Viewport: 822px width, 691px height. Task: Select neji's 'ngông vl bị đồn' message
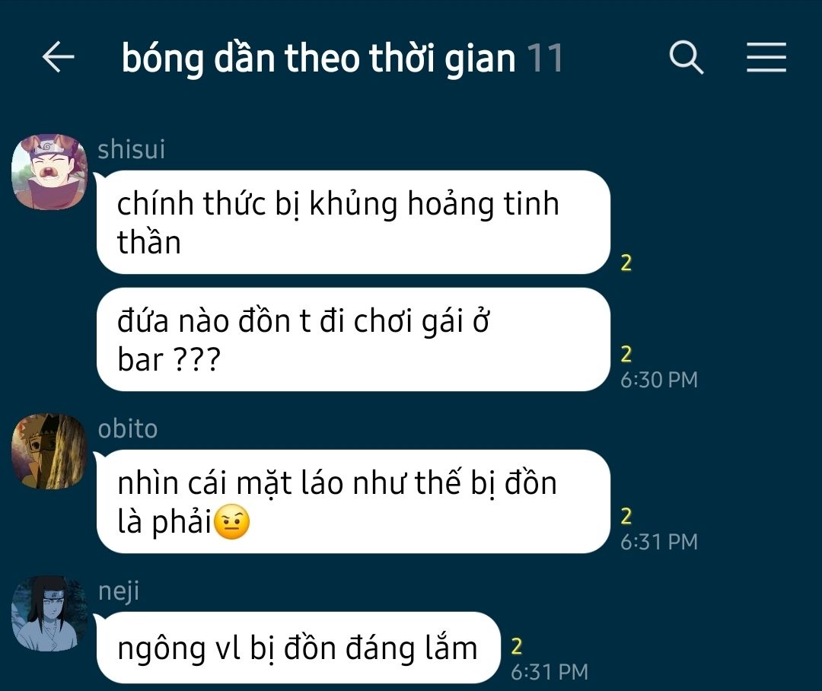coord(298,648)
